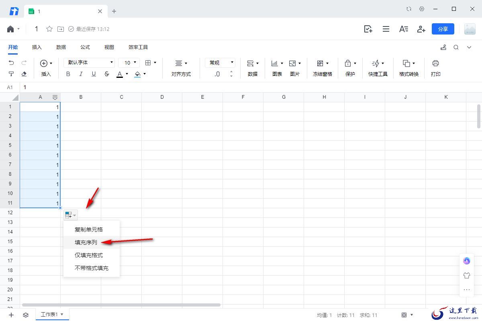Screen dimensions: 482x321
Task: Click the blue 分享 button
Action: [x=443, y=29]
